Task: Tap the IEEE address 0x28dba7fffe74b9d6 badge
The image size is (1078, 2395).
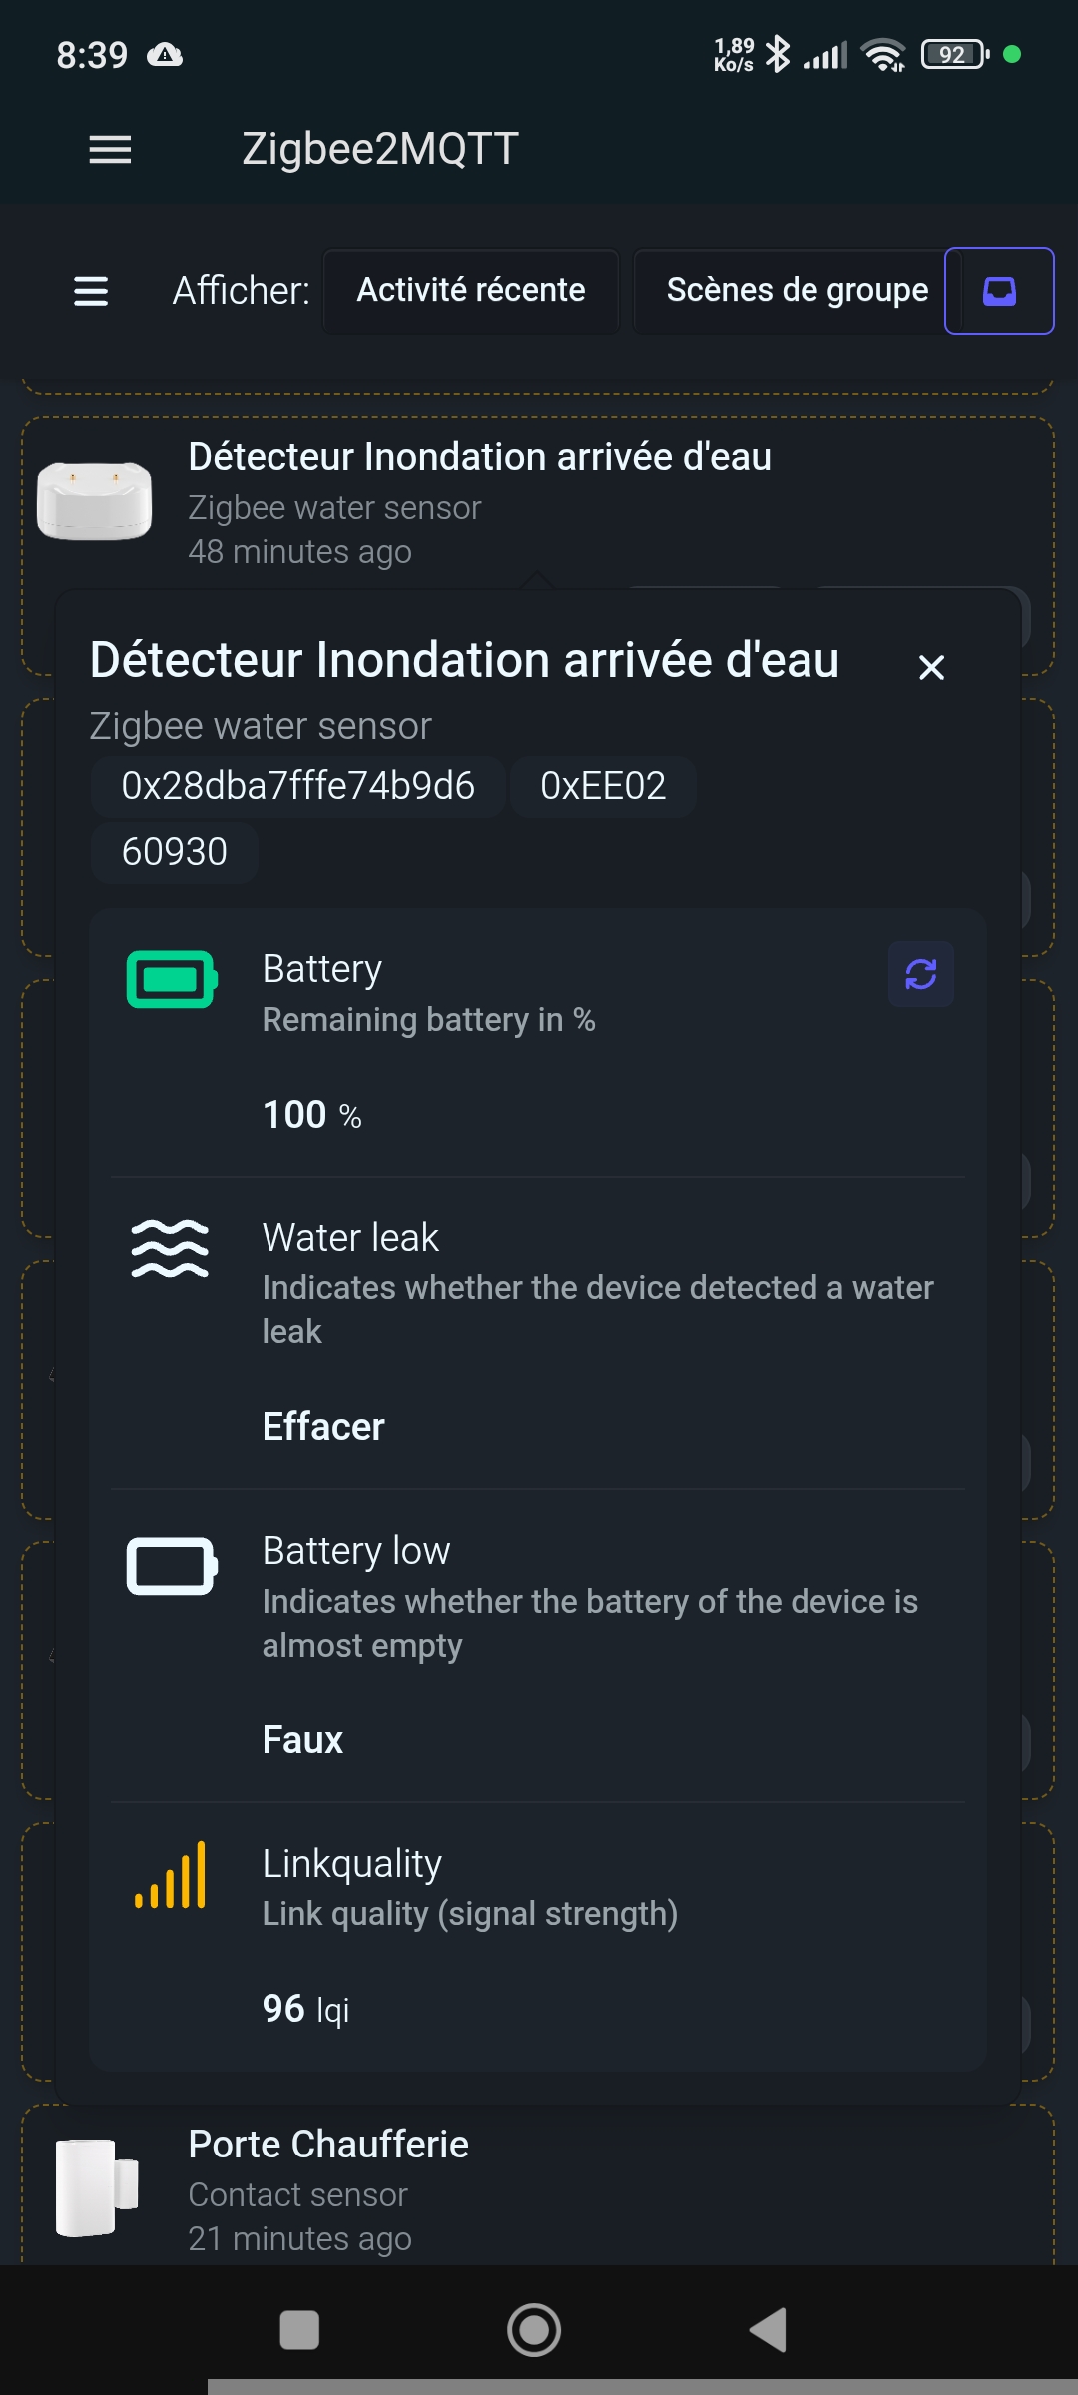Action: [x=297, y=786]
